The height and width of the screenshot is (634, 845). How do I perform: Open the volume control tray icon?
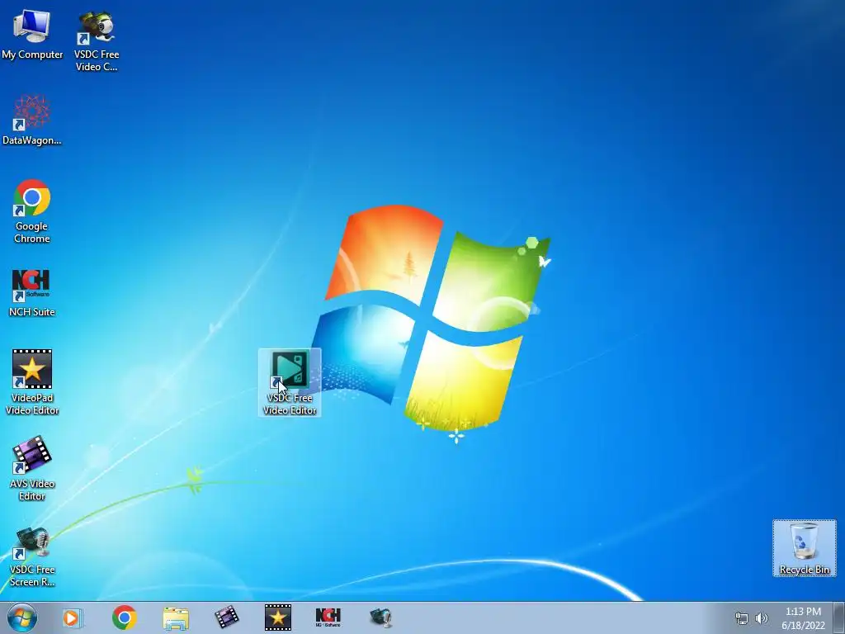[x=761, y=618]
